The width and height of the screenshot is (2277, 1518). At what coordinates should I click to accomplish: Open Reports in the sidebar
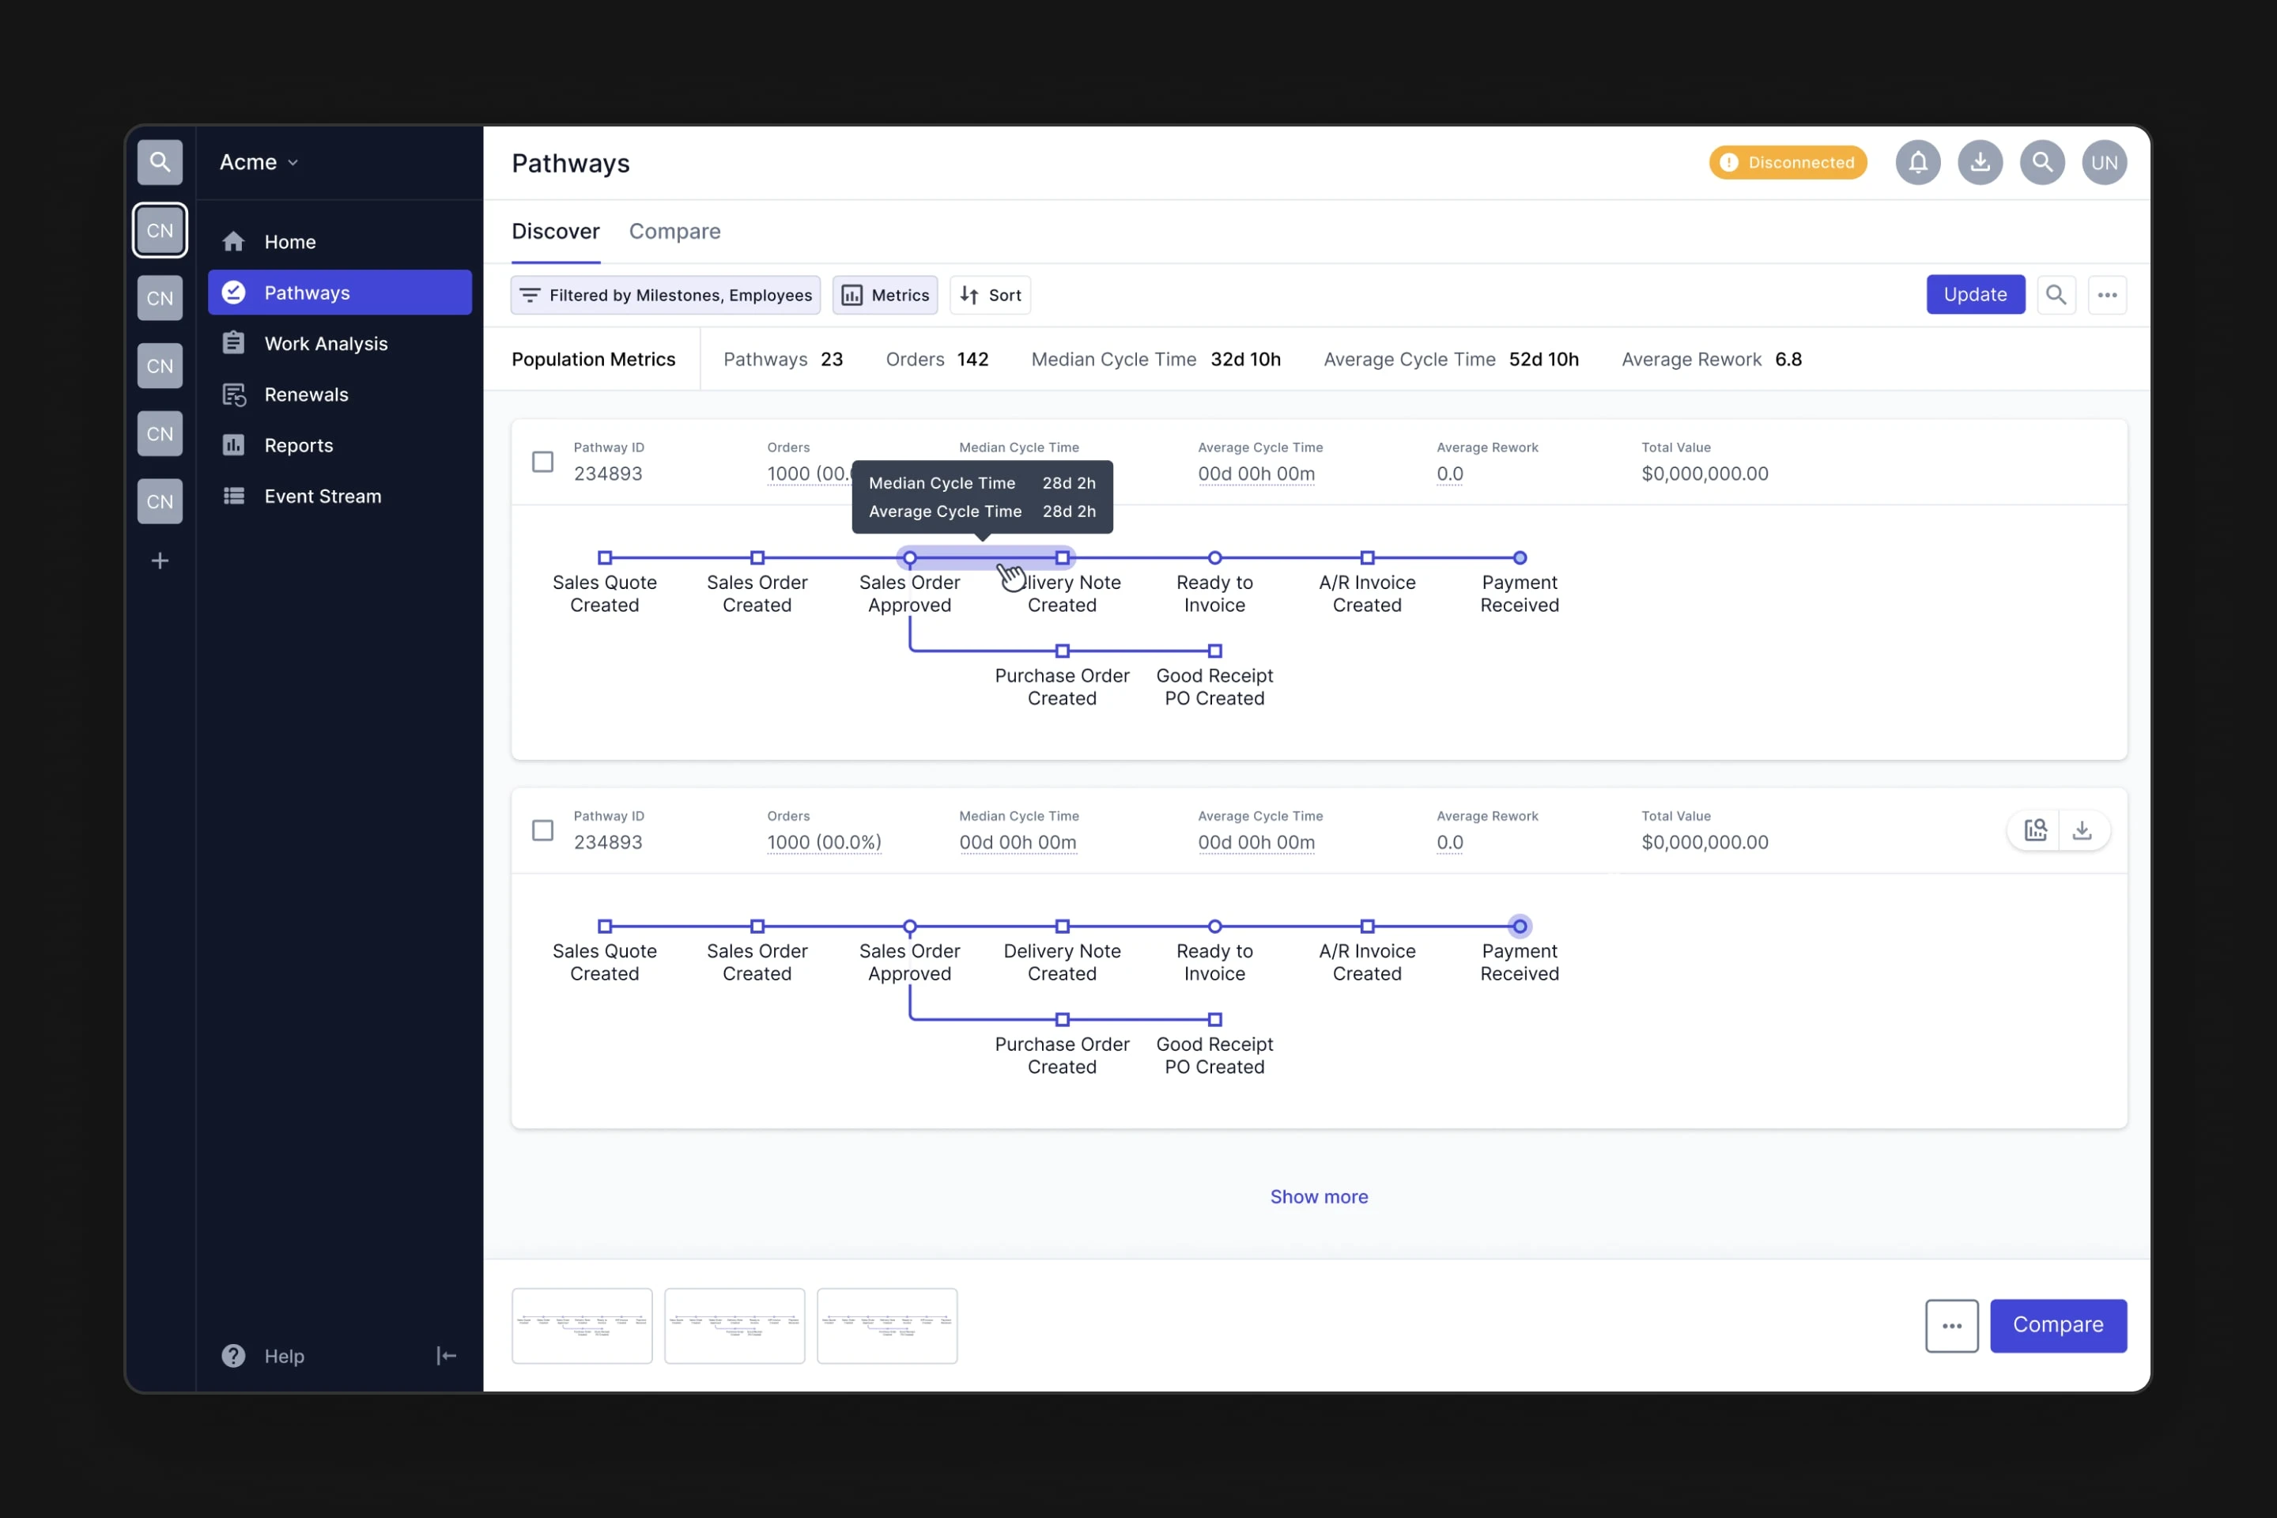339,444
